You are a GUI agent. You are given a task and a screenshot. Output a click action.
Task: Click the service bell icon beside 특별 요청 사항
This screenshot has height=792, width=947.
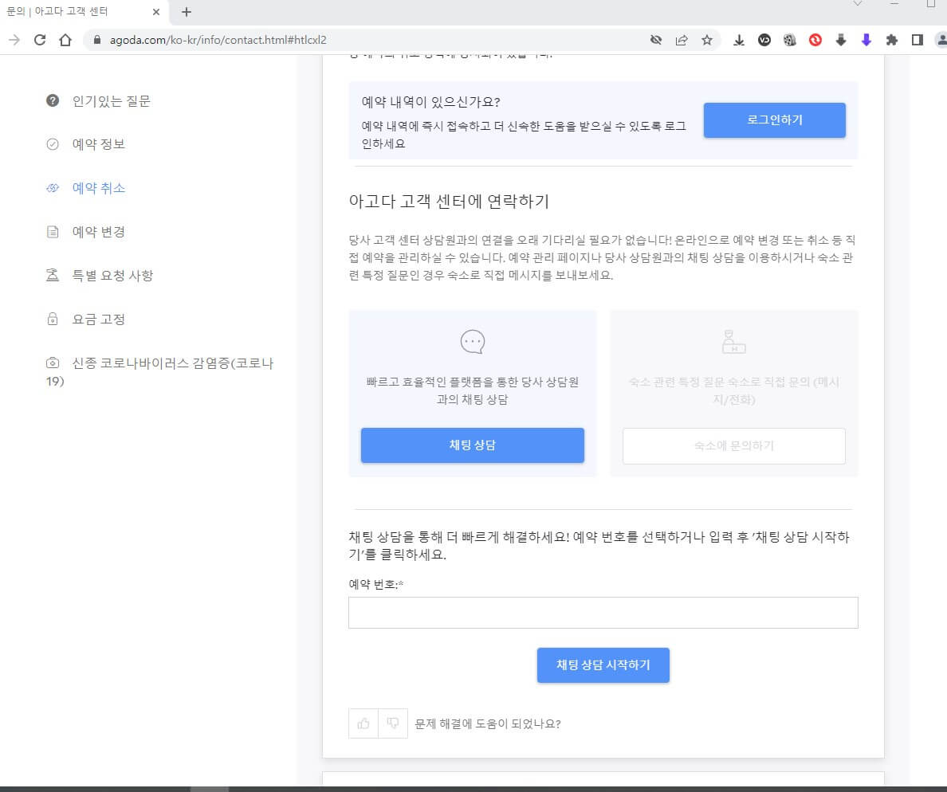coord(53,275)
